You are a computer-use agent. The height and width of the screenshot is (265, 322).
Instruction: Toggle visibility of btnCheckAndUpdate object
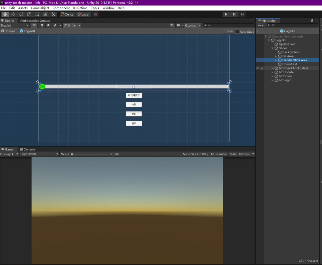click(x=258, y=68)
